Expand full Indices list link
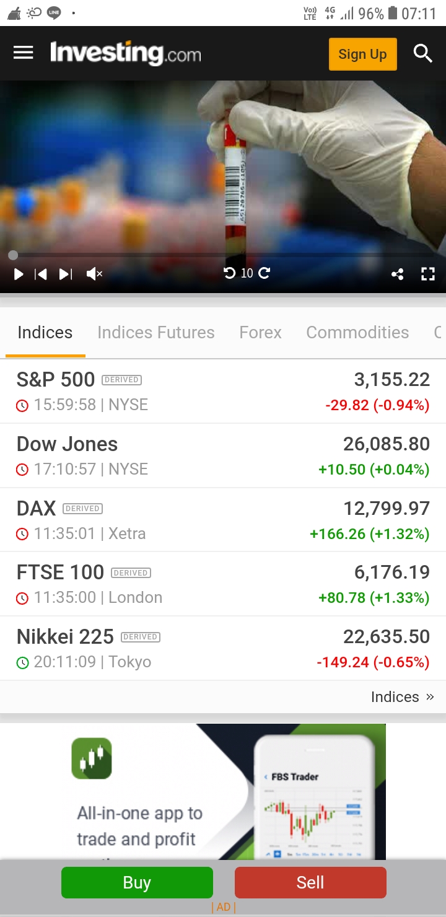The height and width of the screenshot is (917, 446). [403, 697]
